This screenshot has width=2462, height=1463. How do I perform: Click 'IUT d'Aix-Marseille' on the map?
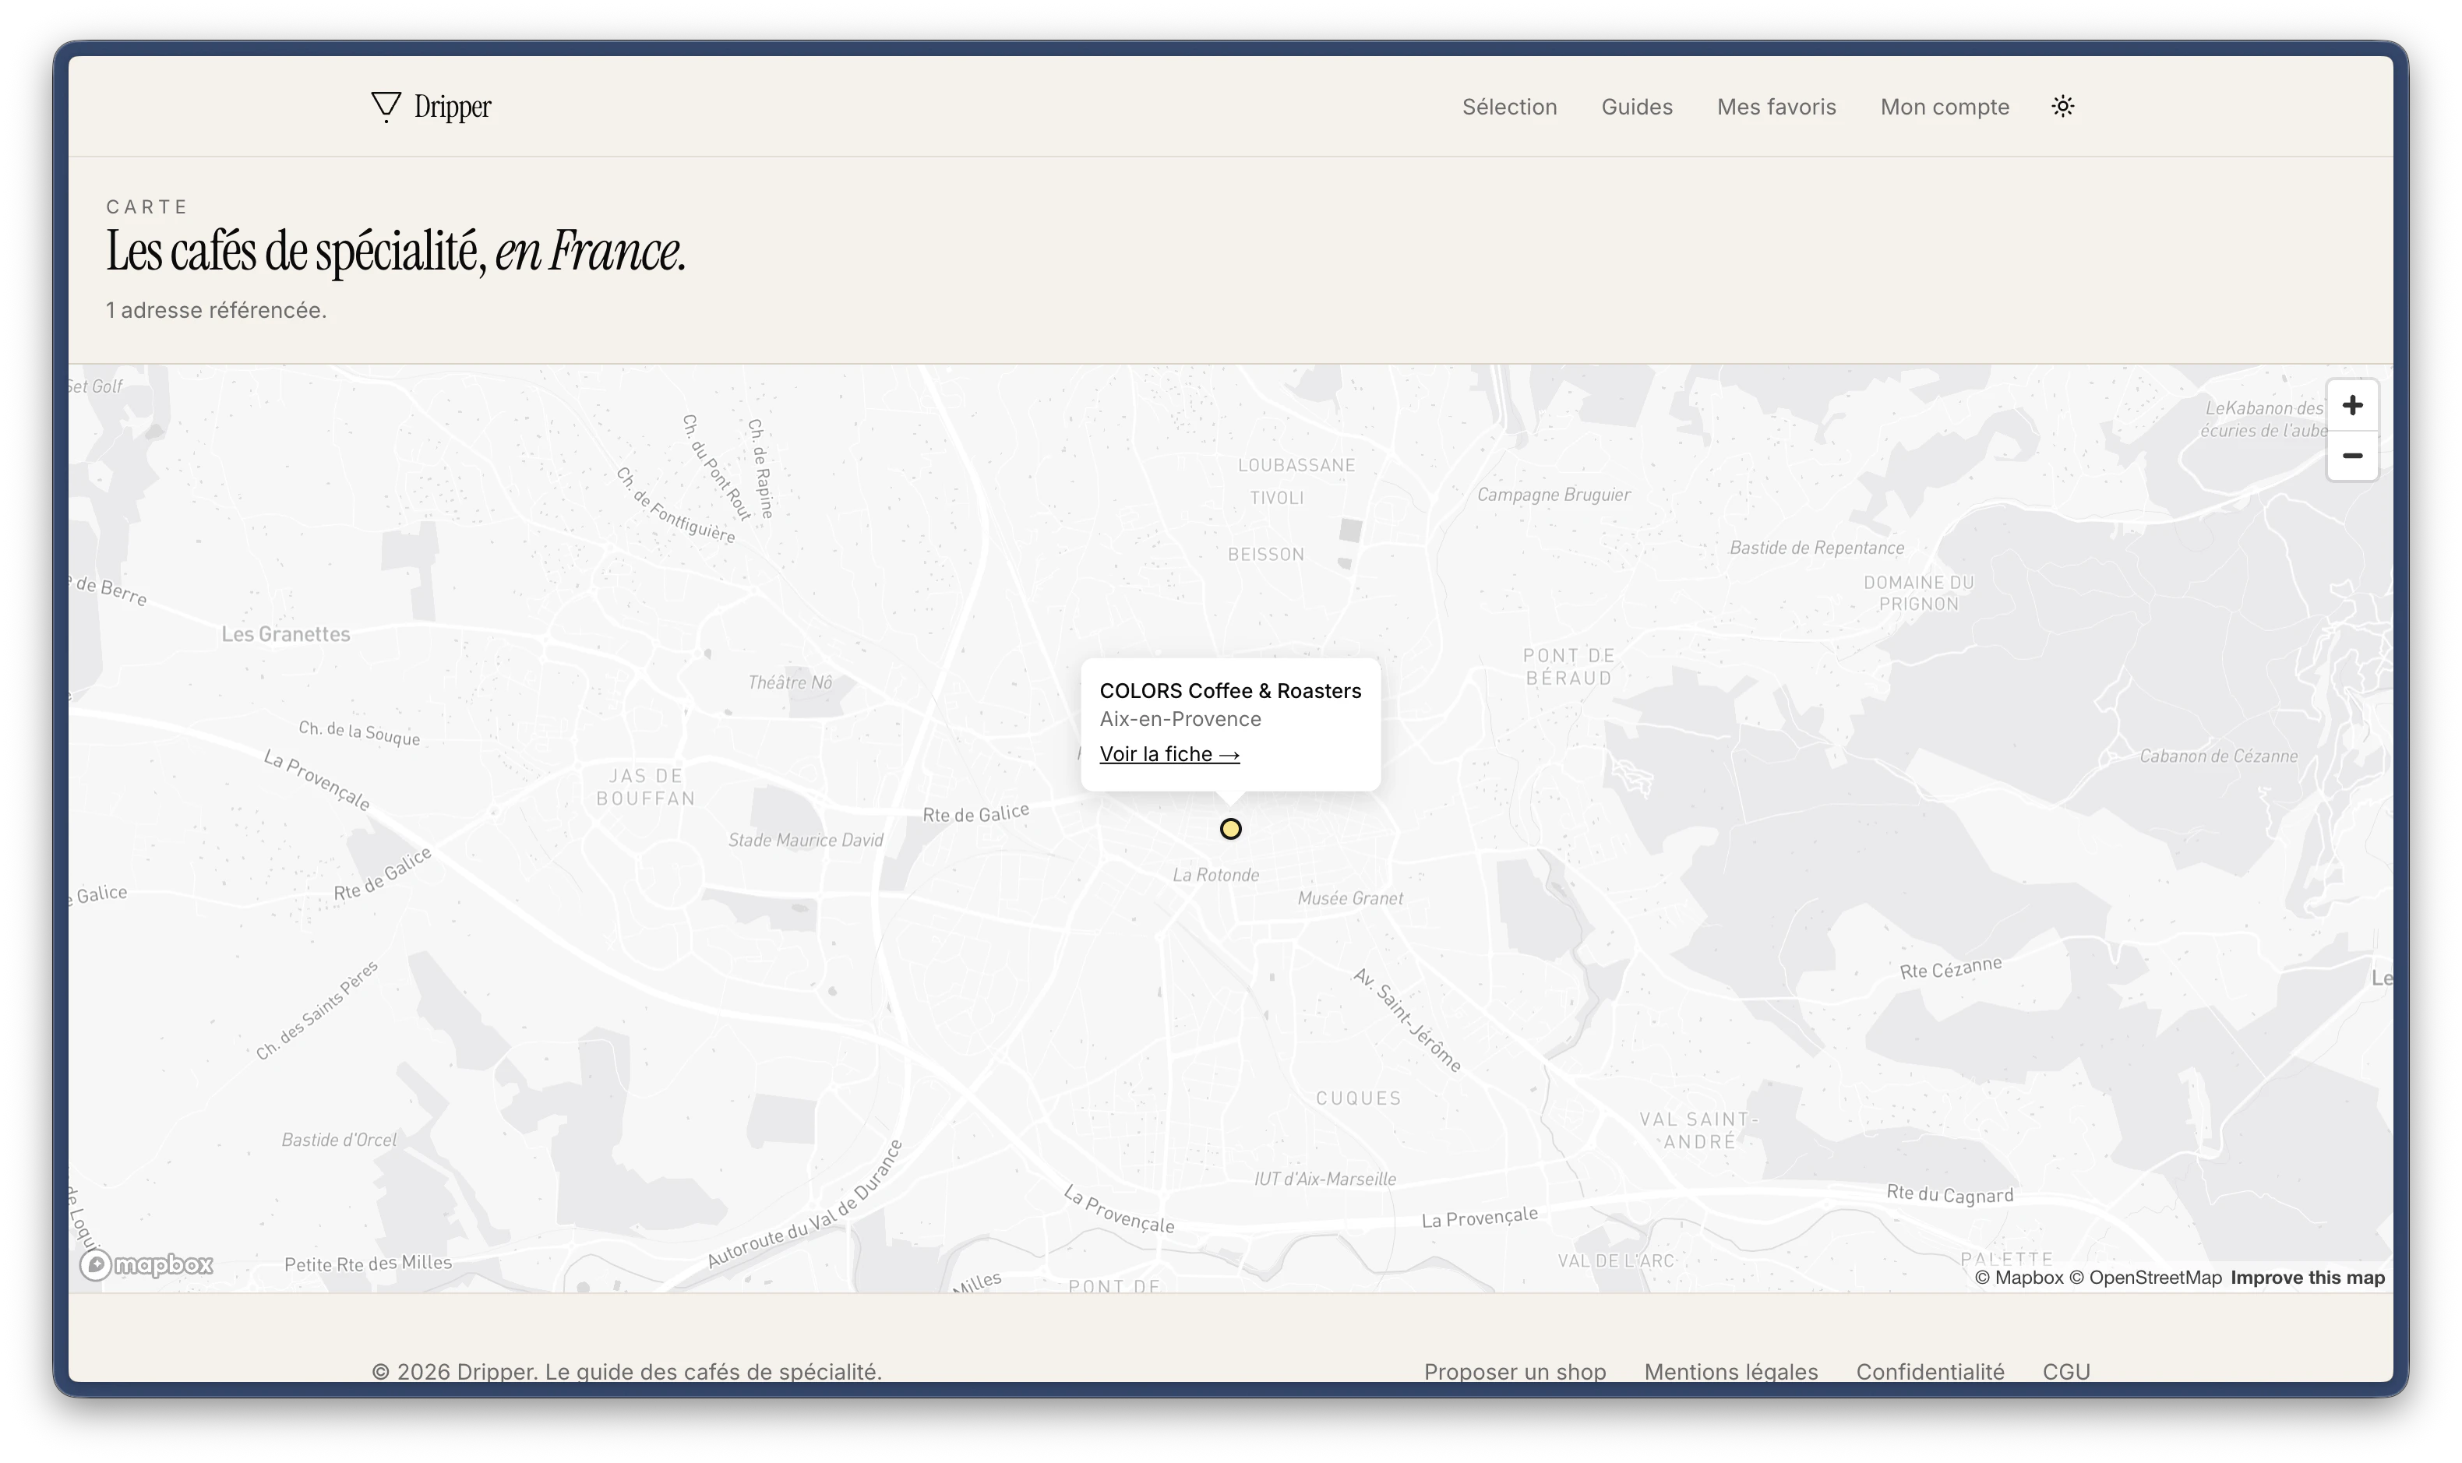(1325, 1179)
